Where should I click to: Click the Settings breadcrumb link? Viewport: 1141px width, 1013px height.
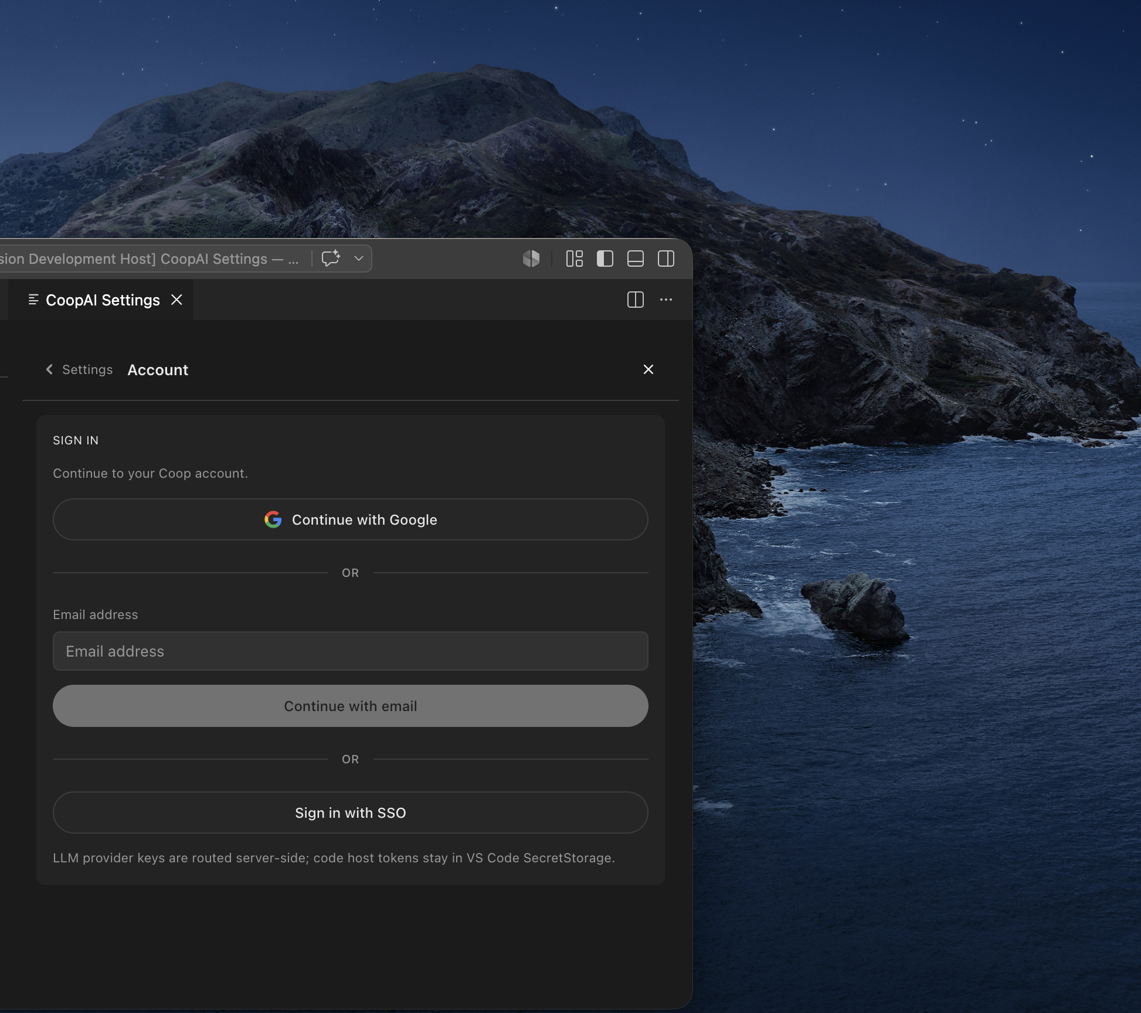pyautogui.click(x=87, y=369)
